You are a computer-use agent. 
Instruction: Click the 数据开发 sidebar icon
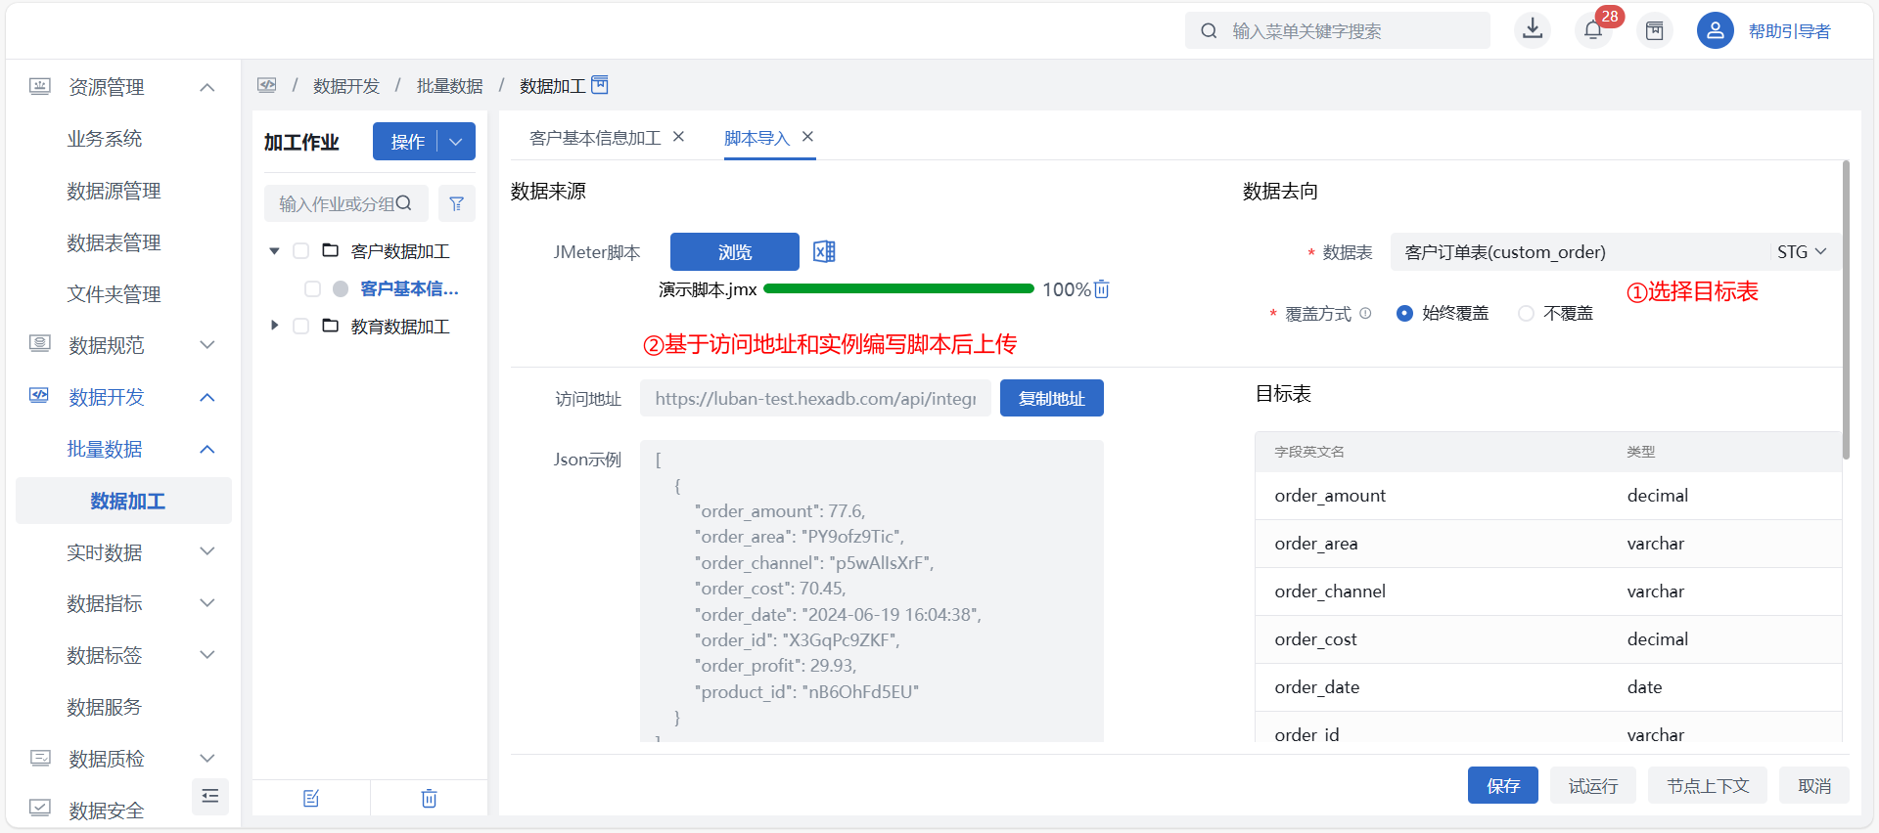(x=39, y=396)
